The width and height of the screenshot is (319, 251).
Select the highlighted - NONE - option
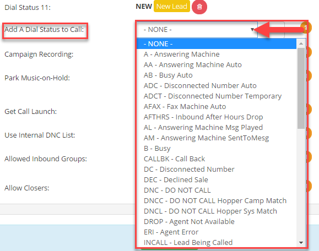(217, 43)
